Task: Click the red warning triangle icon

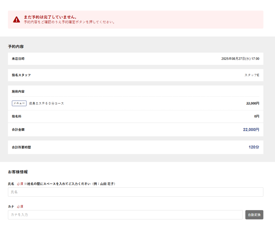Action: 17,20
